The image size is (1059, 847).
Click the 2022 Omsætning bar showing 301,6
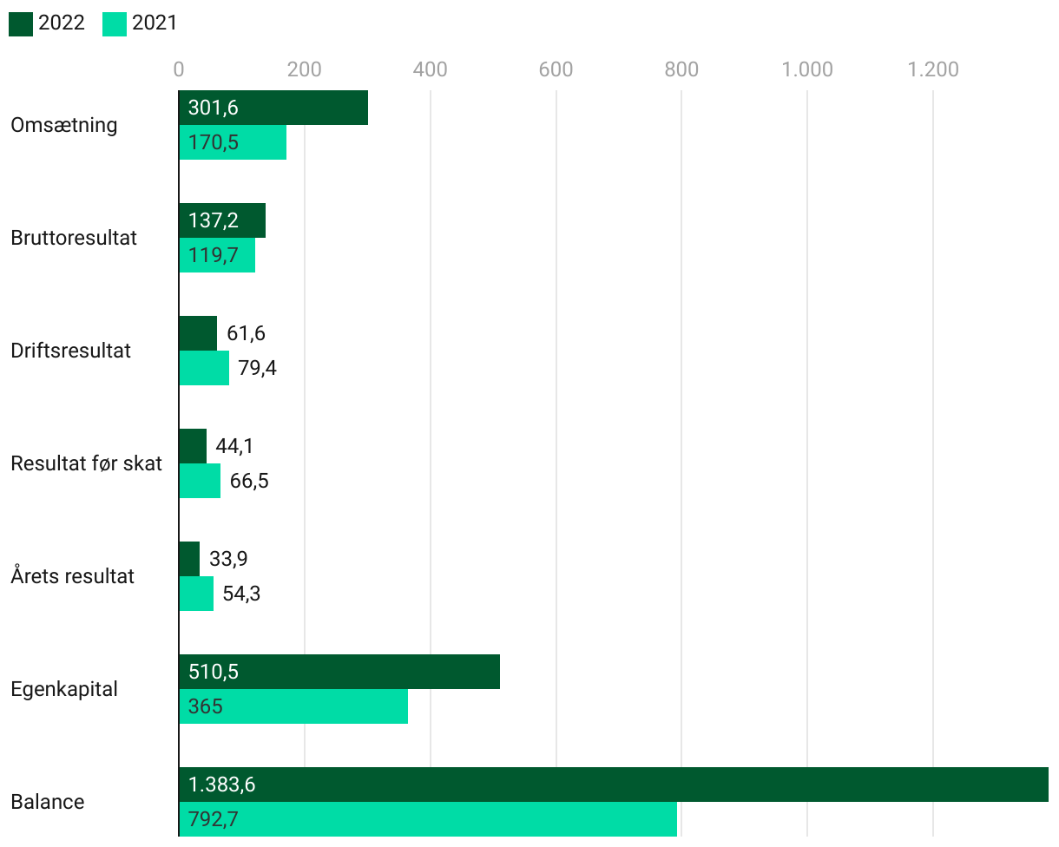[273, 108]
